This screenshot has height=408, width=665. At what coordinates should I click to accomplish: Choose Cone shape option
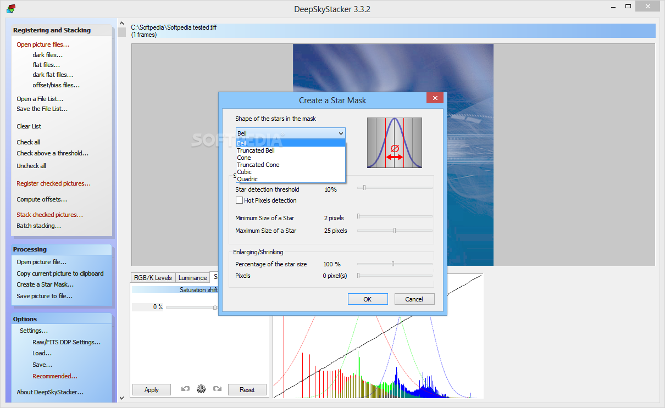point(291,158)
